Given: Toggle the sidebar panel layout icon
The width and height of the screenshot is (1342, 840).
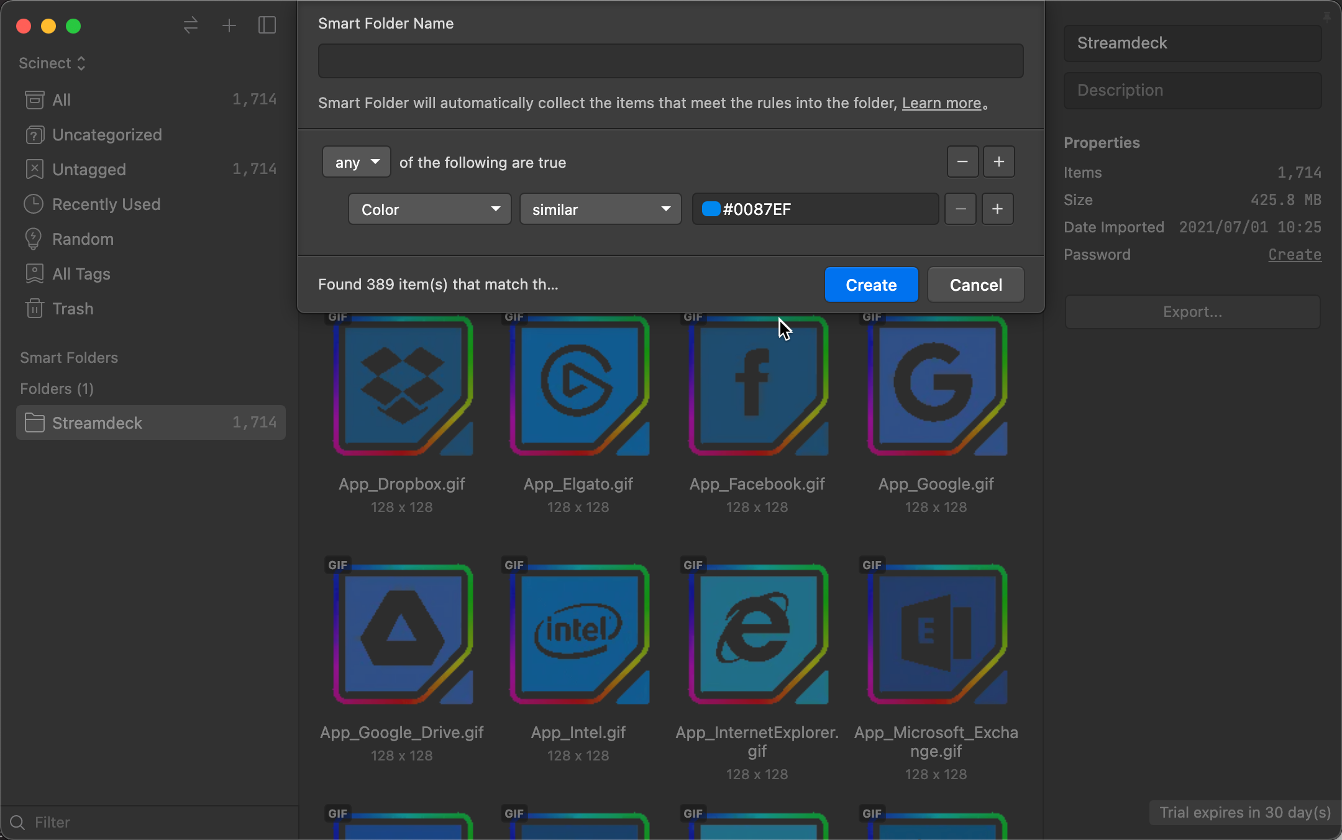Looking at the screenshot, I should (267, 25).
